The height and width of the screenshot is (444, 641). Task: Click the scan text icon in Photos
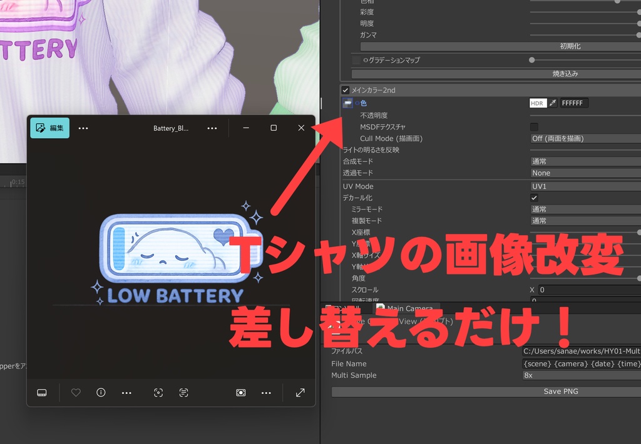(183, 393)
